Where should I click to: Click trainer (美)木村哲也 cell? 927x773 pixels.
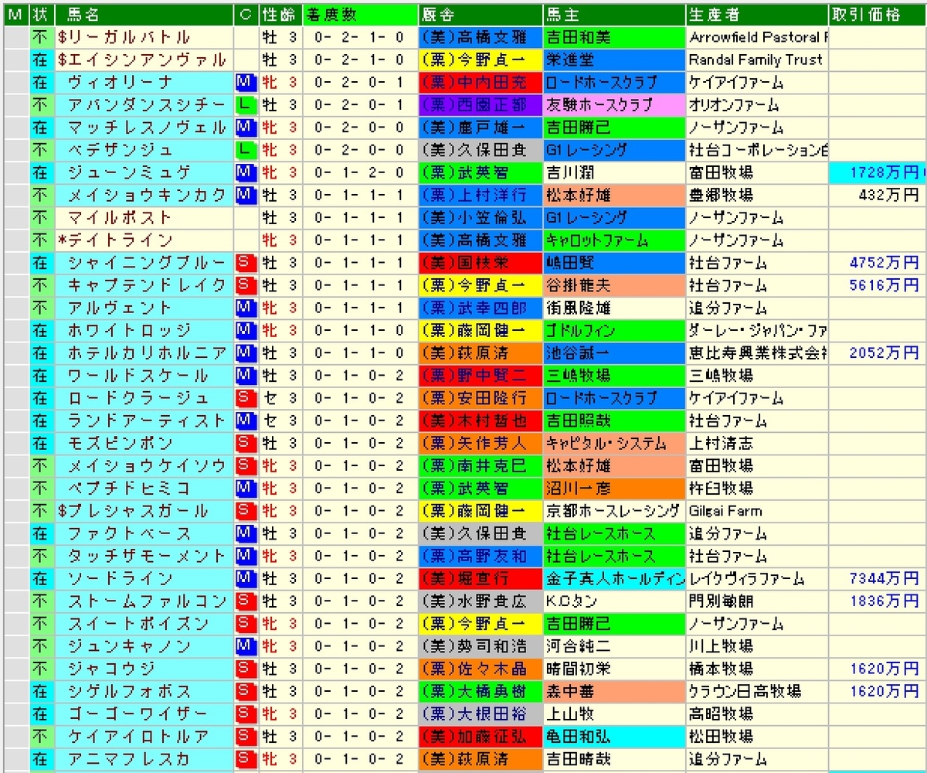point(479,421)
